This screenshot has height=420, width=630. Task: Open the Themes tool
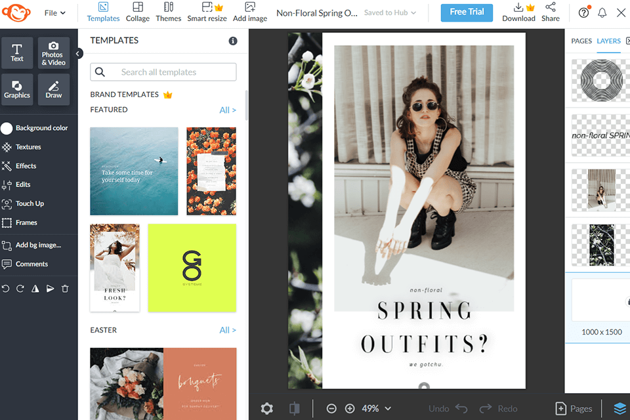[x=169, y=12]
